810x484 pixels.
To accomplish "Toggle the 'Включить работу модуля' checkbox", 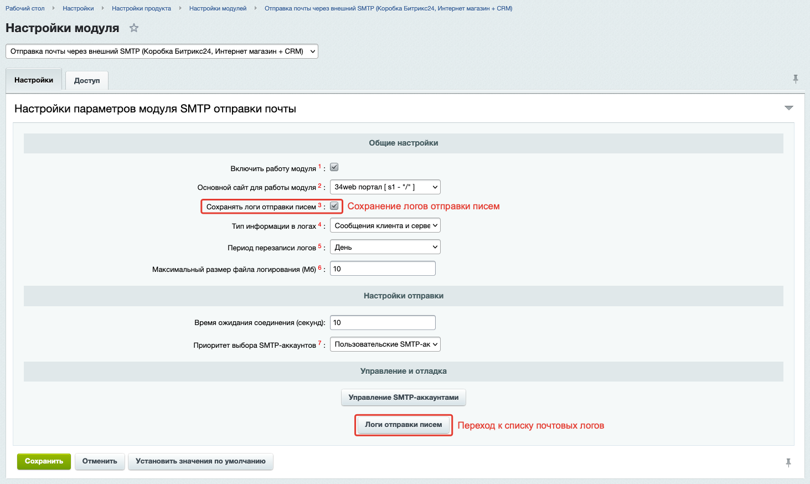I will point(334,167).
